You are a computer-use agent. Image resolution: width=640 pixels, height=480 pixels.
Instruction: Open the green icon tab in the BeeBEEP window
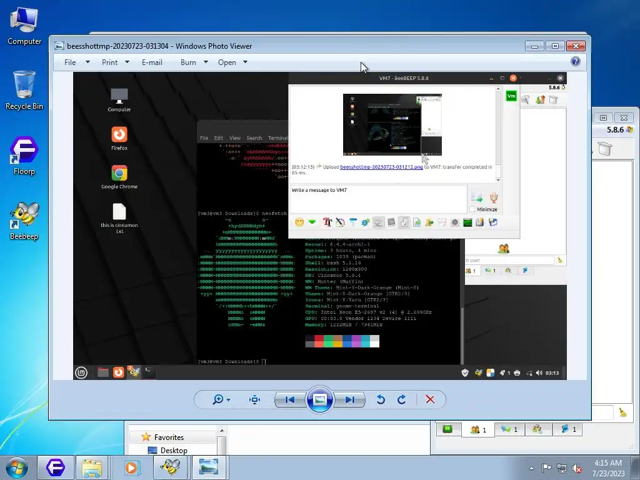click(447, 429)
